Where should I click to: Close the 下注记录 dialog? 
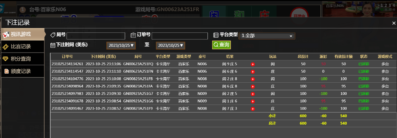click(x=394, y=23)
